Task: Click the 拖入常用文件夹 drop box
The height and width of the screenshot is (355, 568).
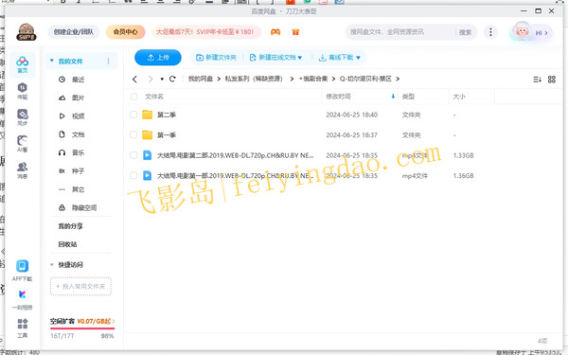Action: coord(80,287)
